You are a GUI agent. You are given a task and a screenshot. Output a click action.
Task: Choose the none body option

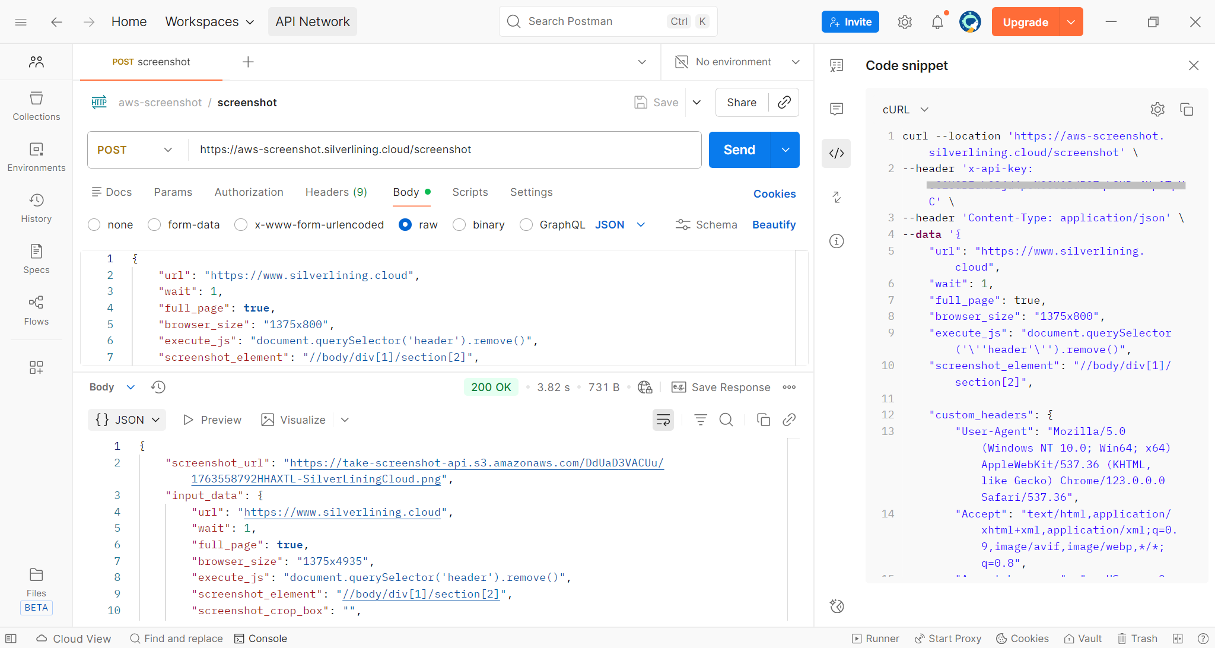point(94,225)
